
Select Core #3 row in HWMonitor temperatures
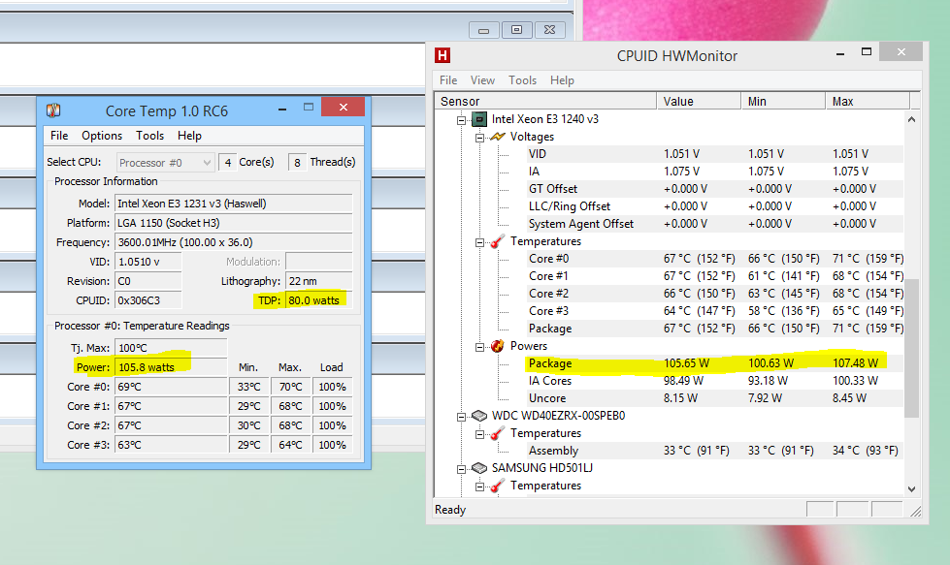pyautogui.click(x=715, y=311)
